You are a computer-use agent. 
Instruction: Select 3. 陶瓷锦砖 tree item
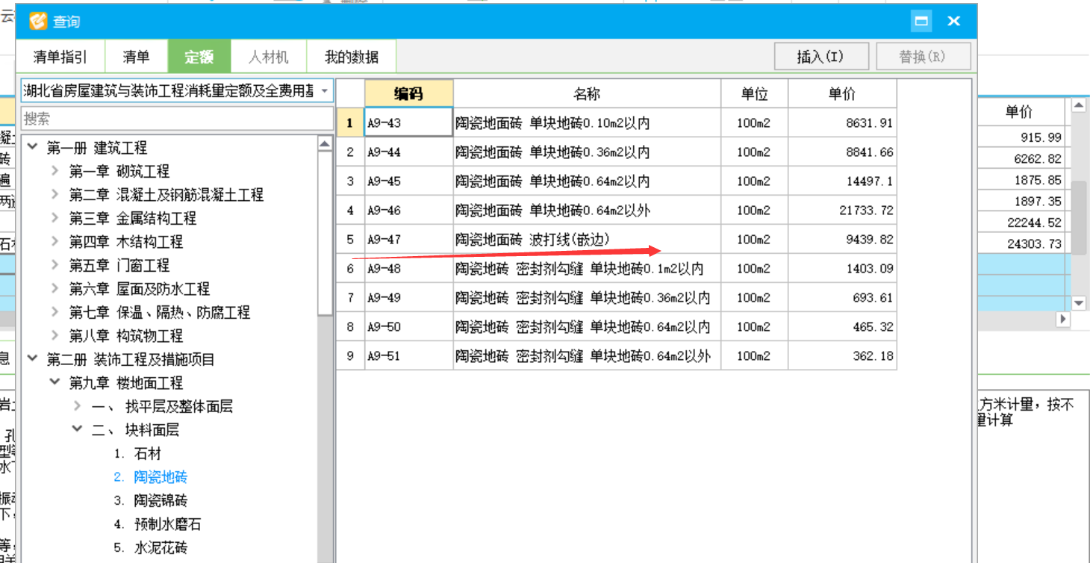point(151,500)
